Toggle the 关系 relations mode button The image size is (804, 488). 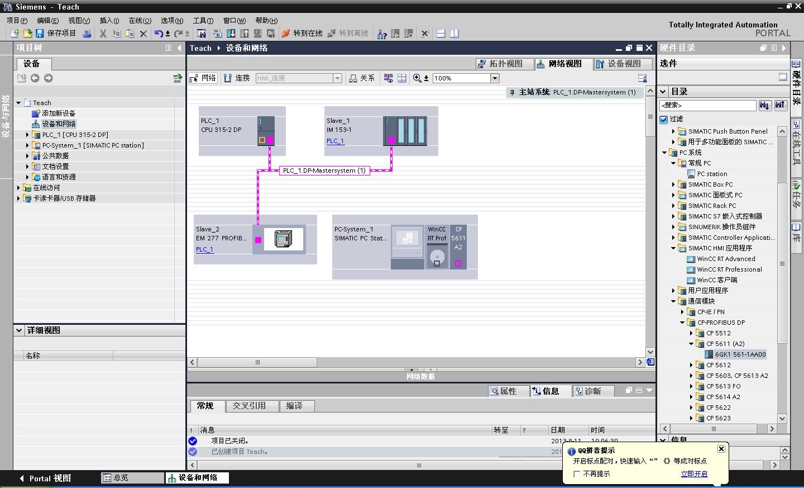click(362, 78)
